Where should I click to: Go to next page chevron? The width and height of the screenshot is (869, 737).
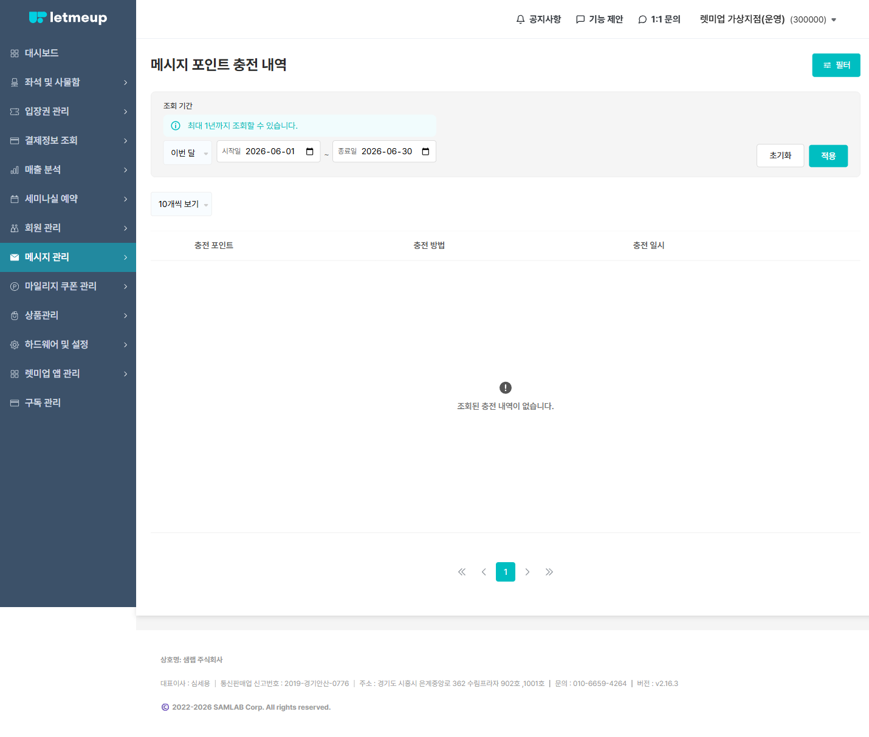coord(527,572)
